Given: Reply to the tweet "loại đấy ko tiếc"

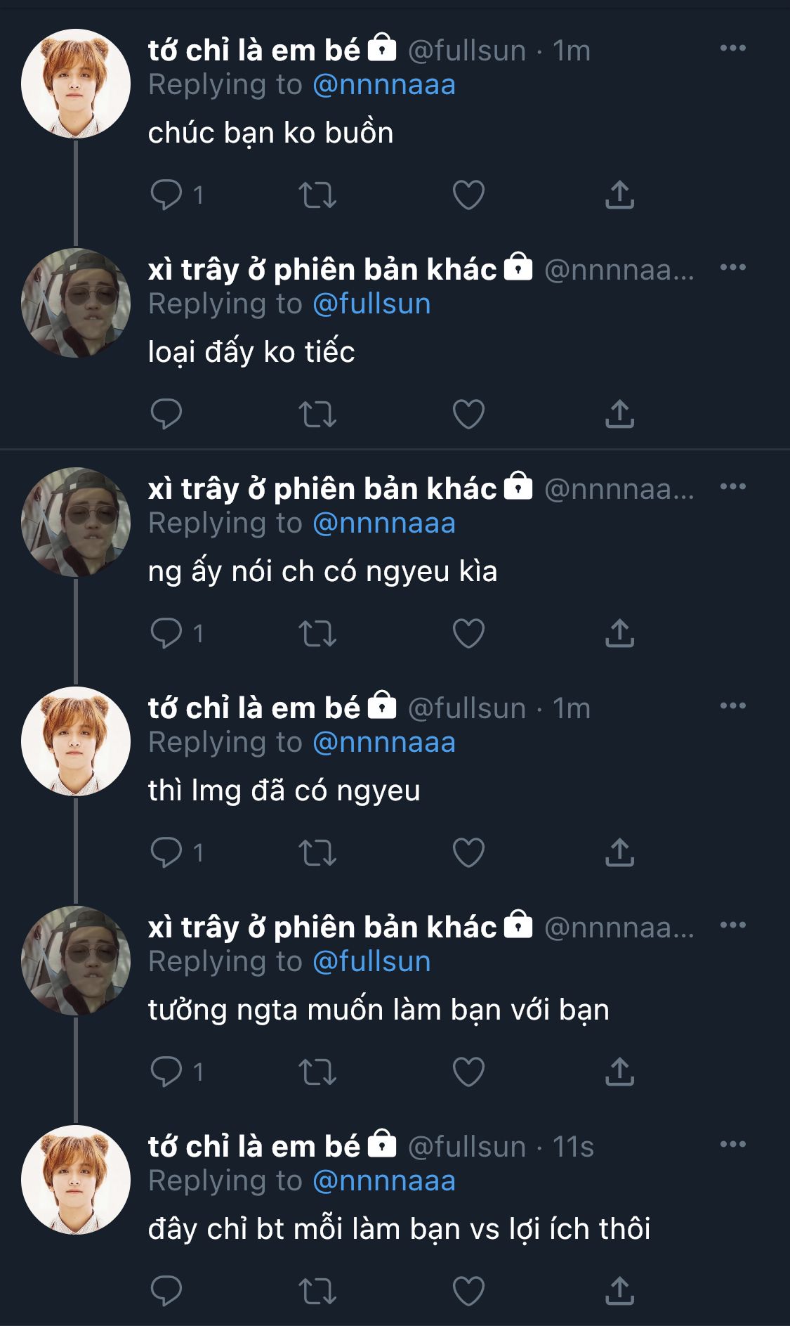Looking at the screenshot, I should click(x=166, y=414).
